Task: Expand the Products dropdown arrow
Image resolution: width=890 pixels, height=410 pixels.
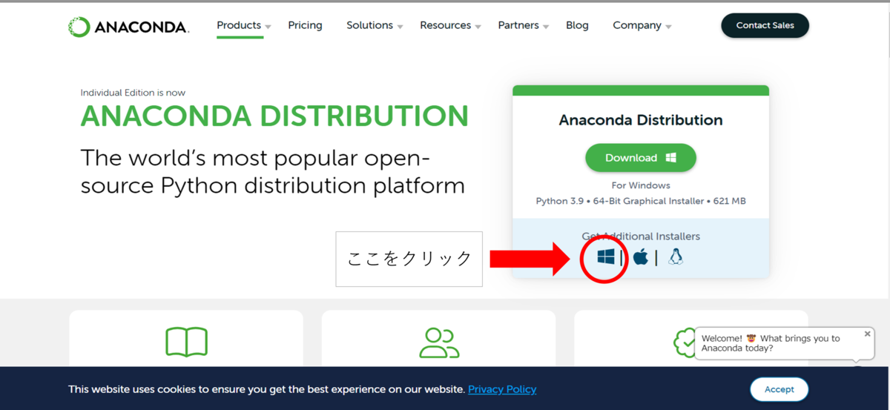Action: pos(268,27)
